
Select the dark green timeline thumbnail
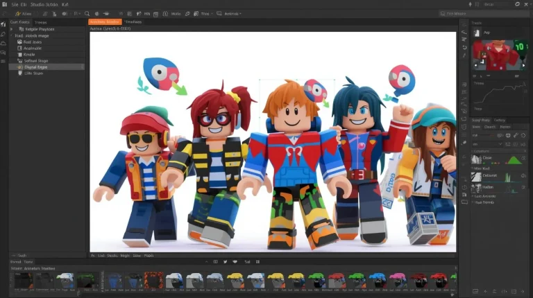86,281
